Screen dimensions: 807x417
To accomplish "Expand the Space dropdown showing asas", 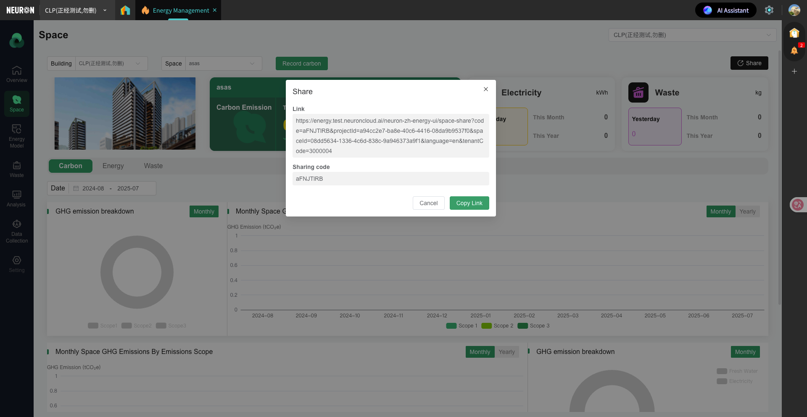I will click(x=223, y=63).
